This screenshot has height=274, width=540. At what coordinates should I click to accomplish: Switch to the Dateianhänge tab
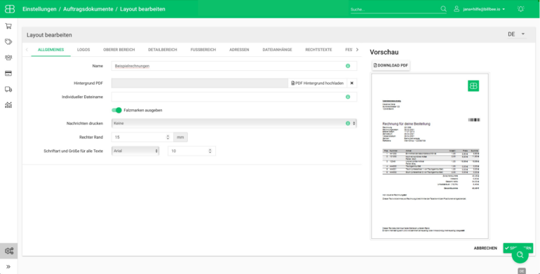(277, 50)
